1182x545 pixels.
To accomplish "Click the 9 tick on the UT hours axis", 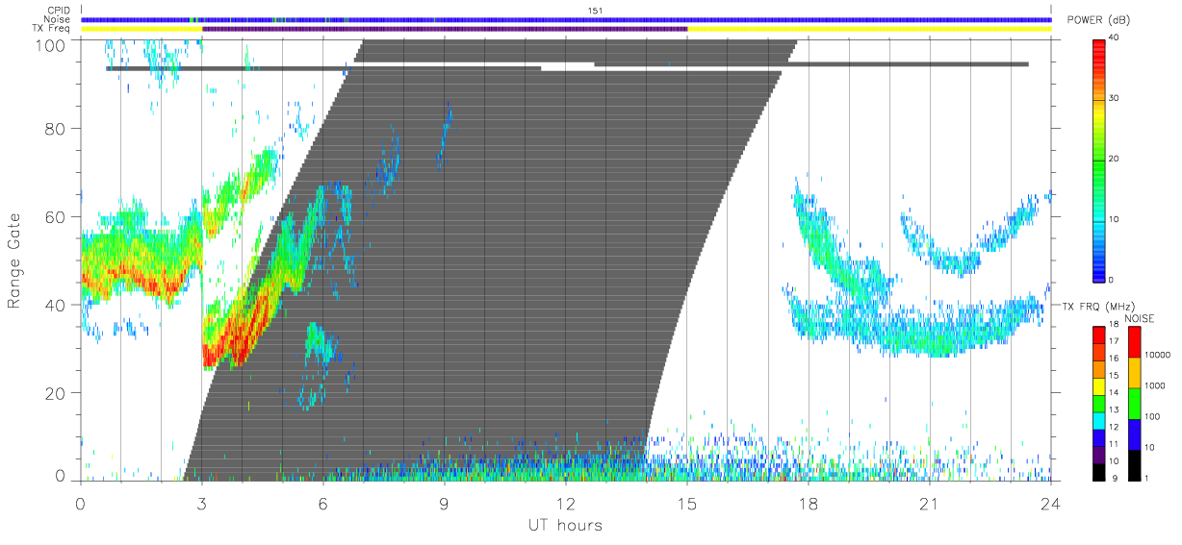I will tap(444, 503).
